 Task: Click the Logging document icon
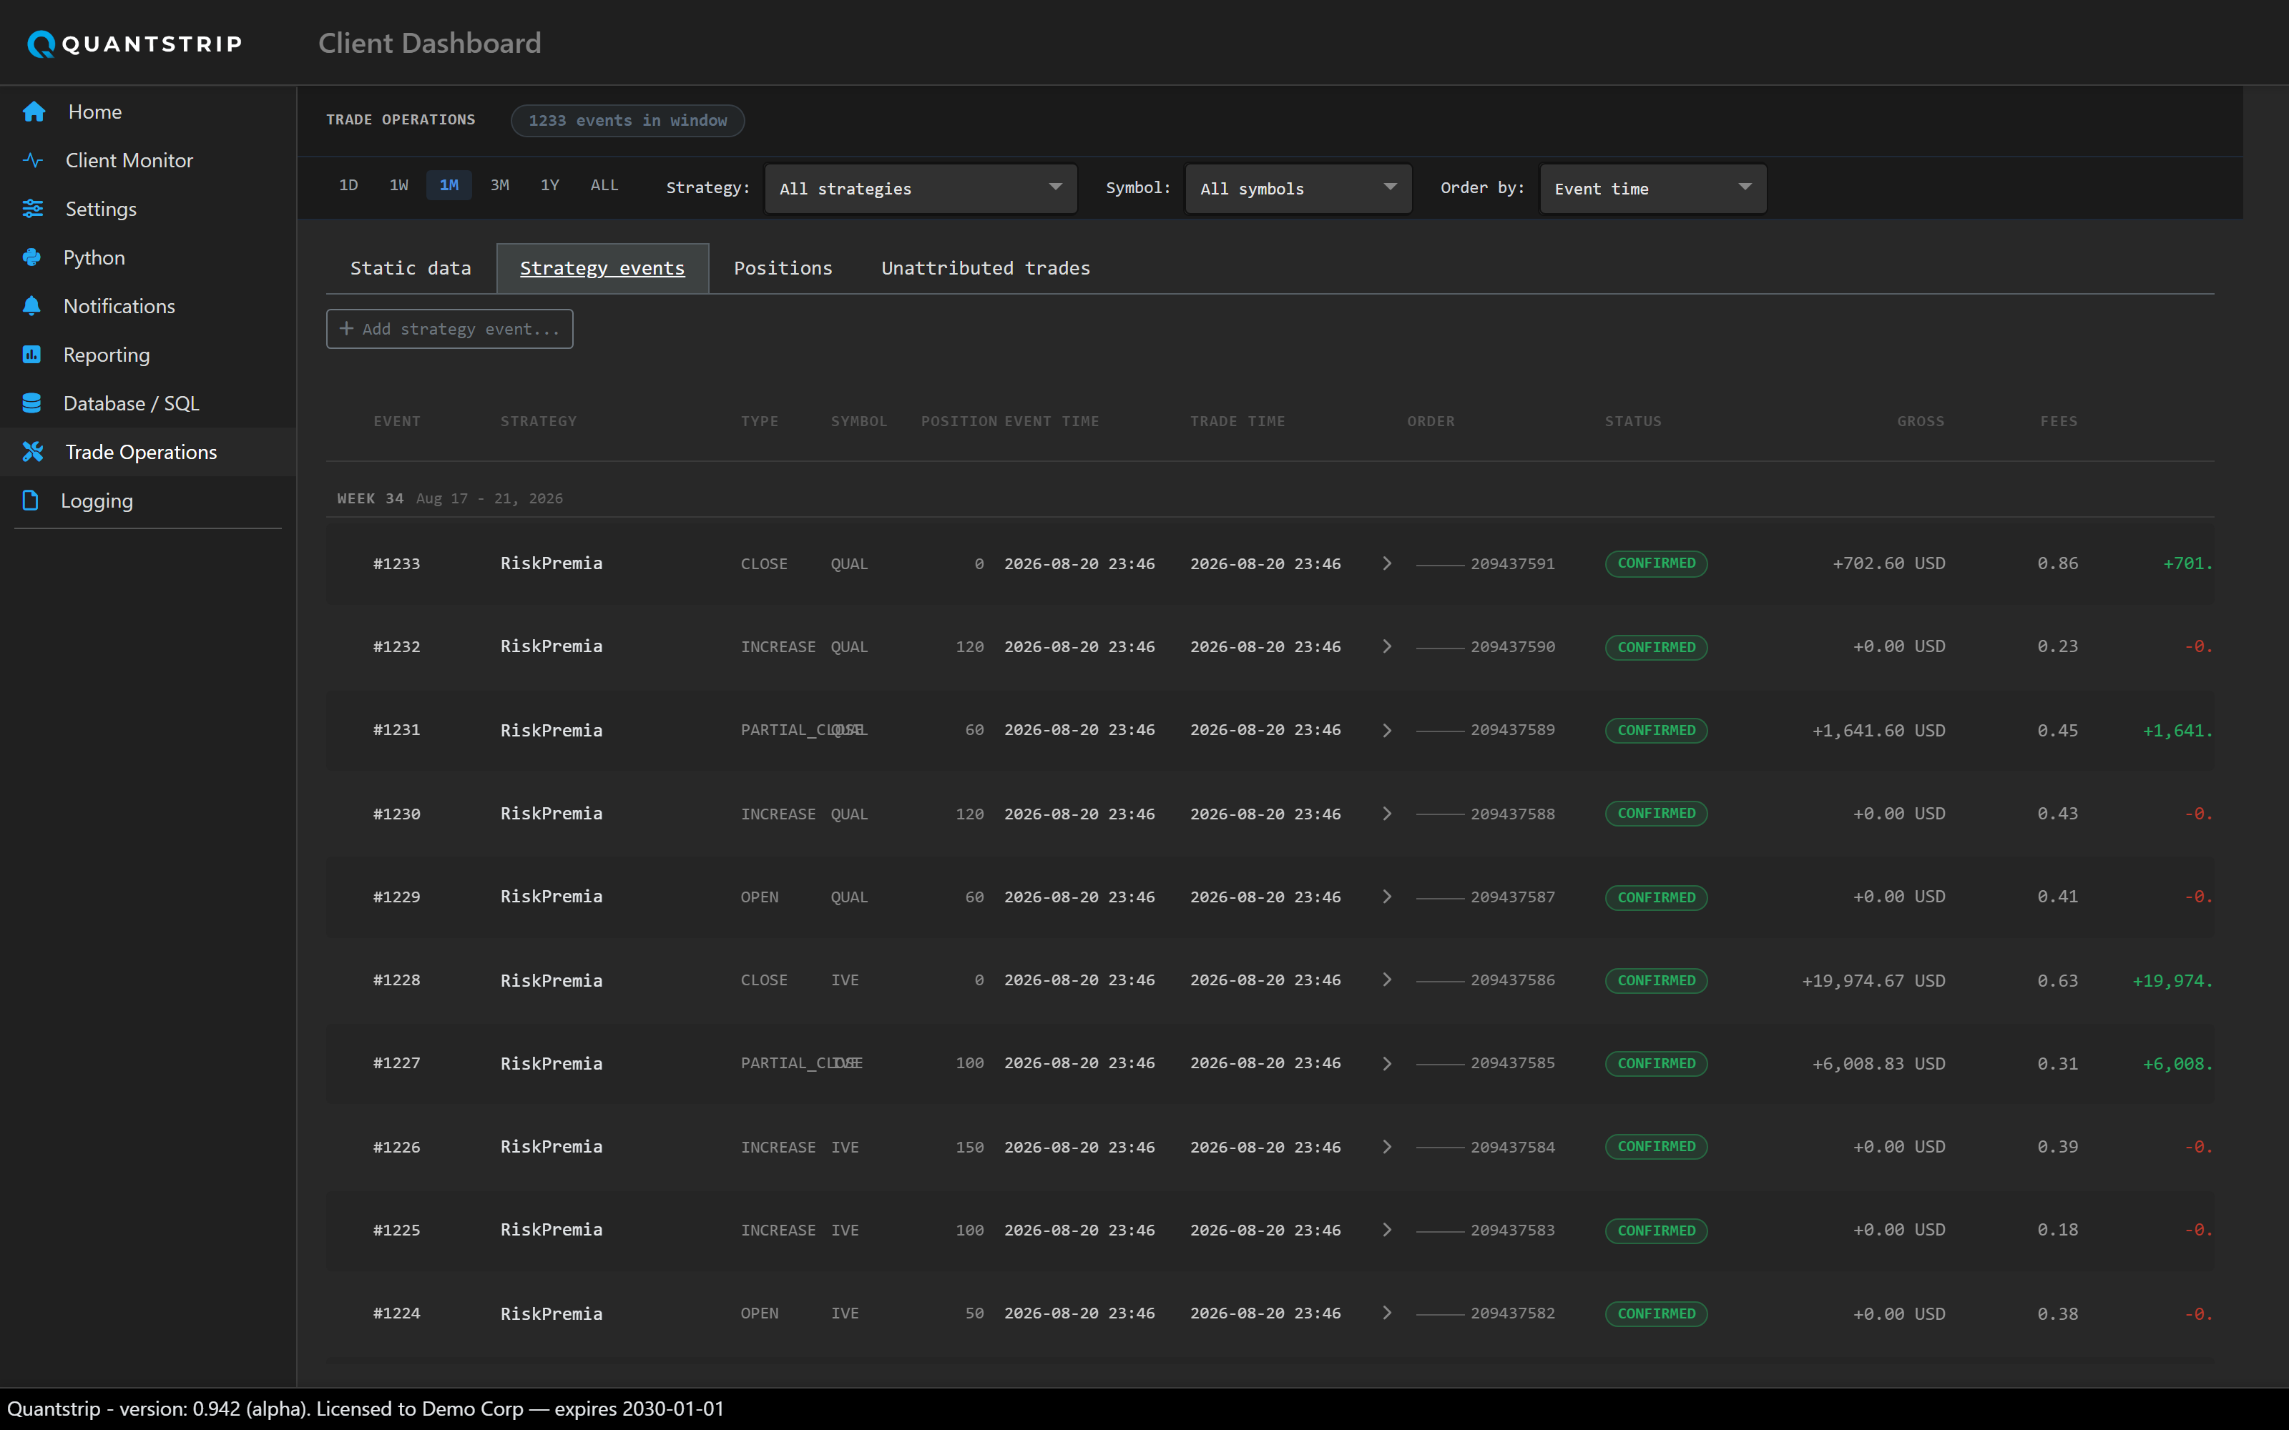click(30, 500)
